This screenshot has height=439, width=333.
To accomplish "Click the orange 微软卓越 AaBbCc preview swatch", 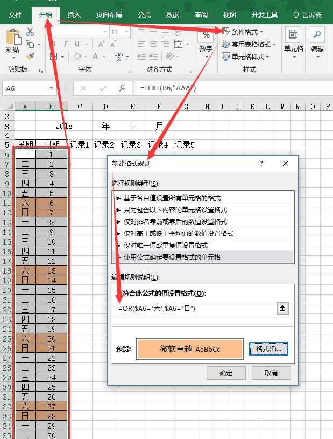I will pyautogui.click(x=190, y=349).
